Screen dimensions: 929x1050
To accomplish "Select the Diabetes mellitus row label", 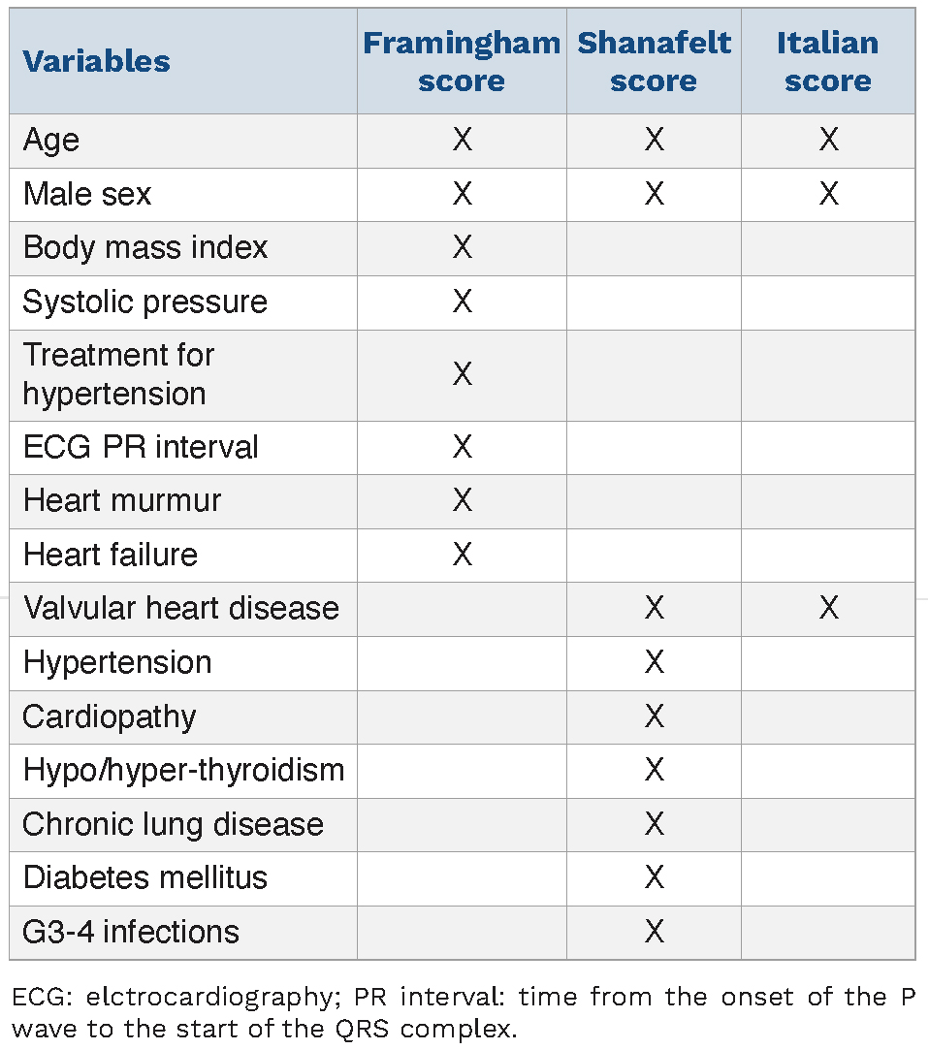I will (x=144, y=877).
